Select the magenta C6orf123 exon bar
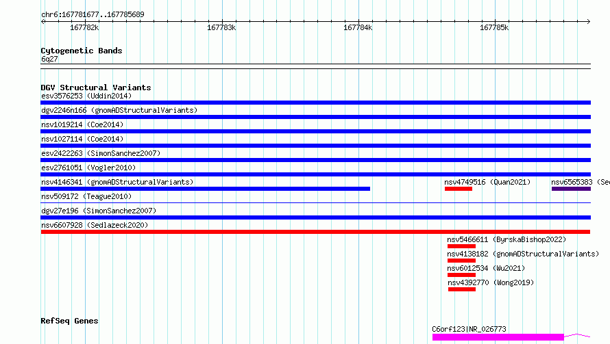 click(x=498, y=337)
